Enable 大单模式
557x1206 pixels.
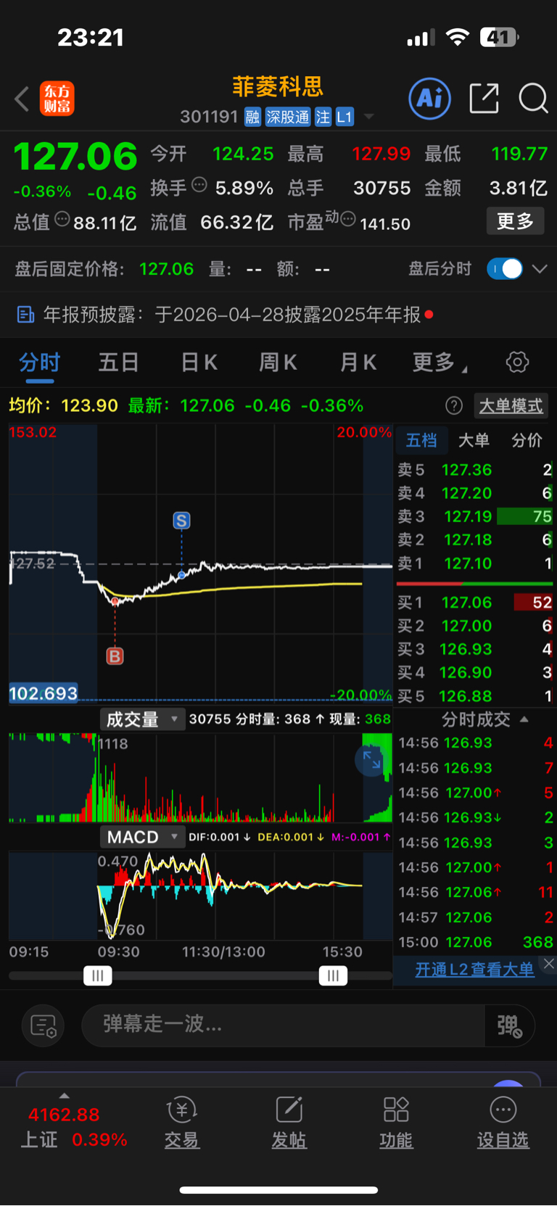pos(511,405)
